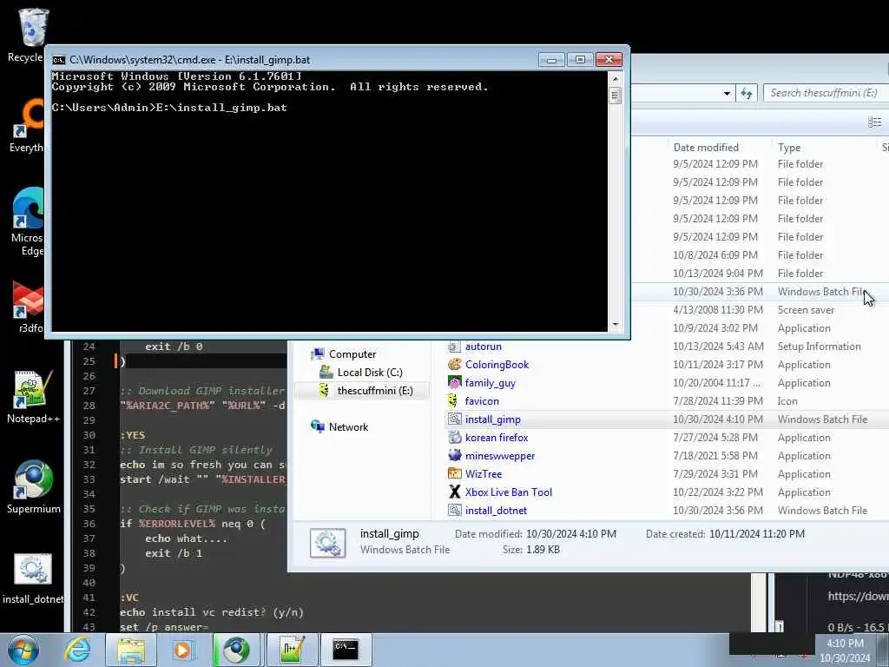
Task: Switch to Supermium on the taskbar
Action: (x=236, y=650)
